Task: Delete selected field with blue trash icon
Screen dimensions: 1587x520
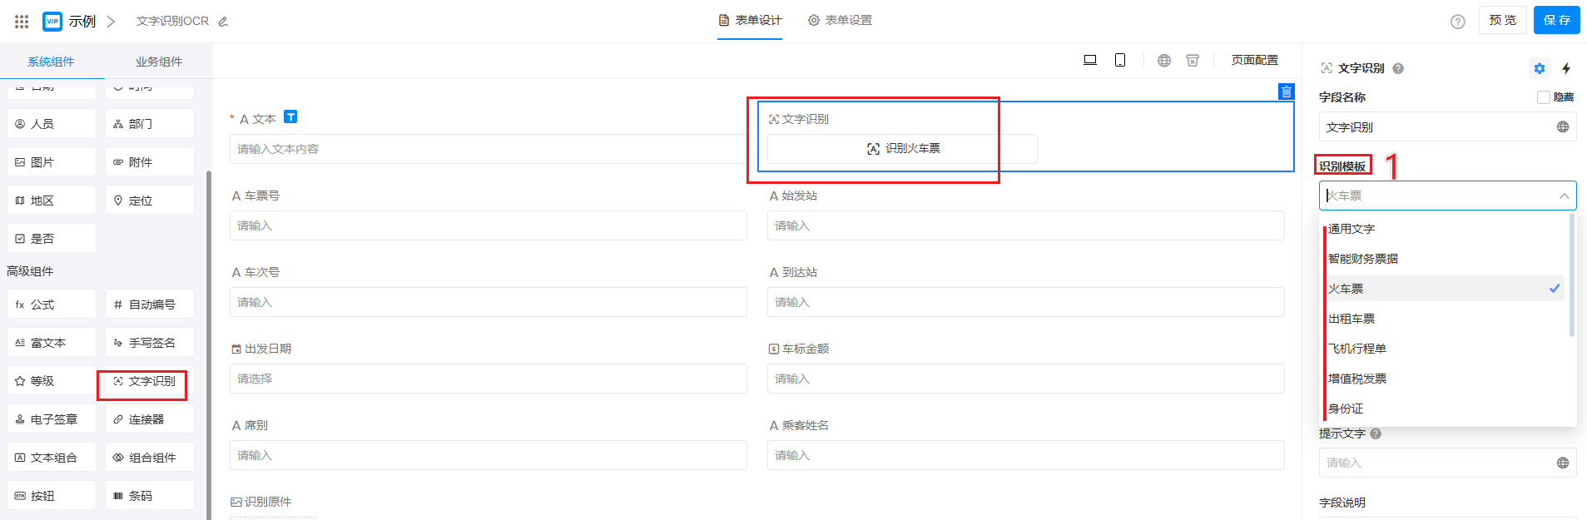Action: point(1286,92)
